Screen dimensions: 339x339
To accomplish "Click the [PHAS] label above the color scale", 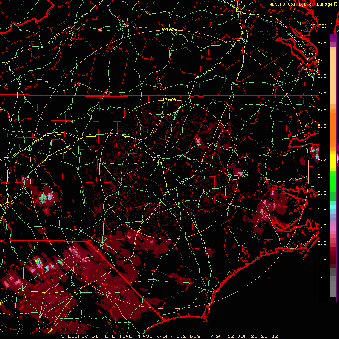I will click(x=318, y=26).
